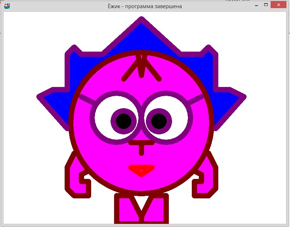Click the hedgehog's left black pupil
290x227 pixels.
tap(124, 121)
